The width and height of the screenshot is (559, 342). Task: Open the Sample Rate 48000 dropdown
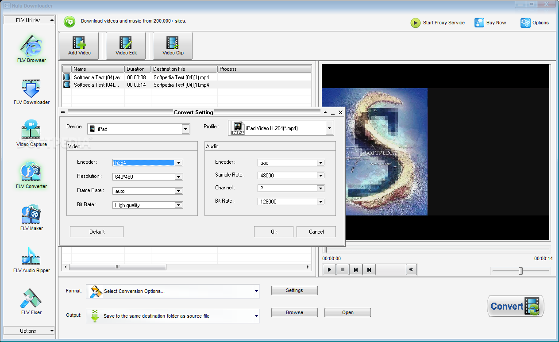coord(320,176)
